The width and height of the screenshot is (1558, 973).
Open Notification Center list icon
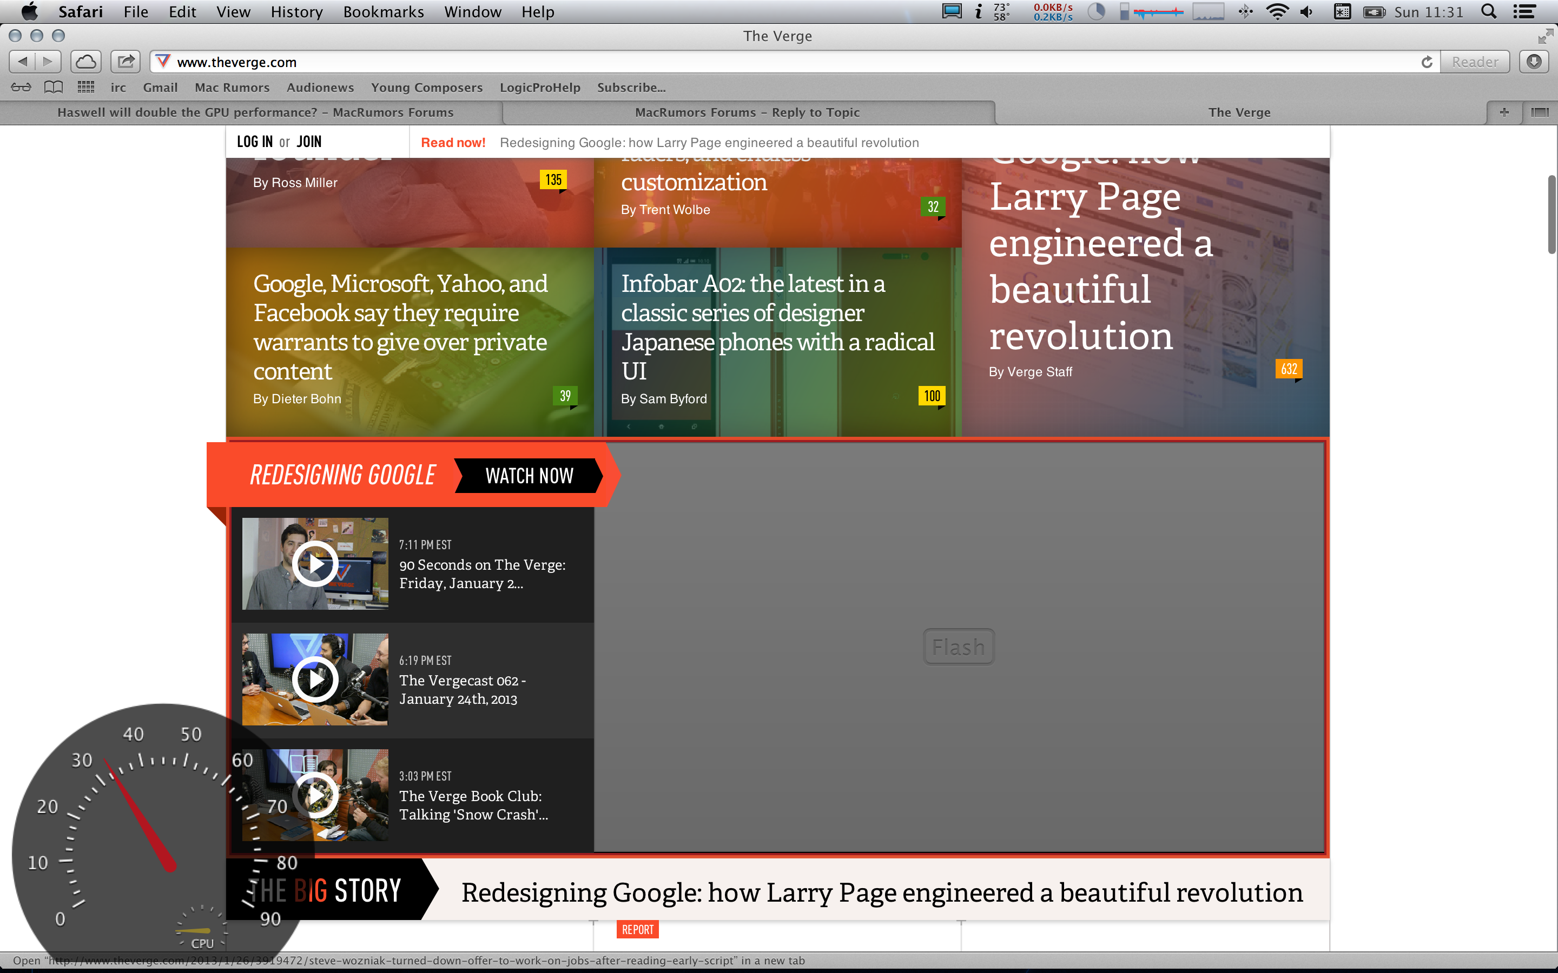point(1524,11)
